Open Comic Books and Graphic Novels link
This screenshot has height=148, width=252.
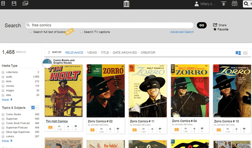[64, 62]
